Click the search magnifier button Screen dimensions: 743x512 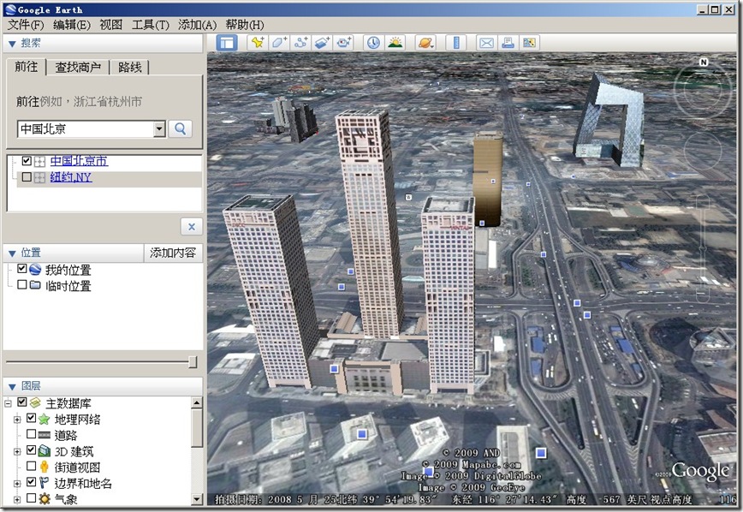click(x=181, y=128)
